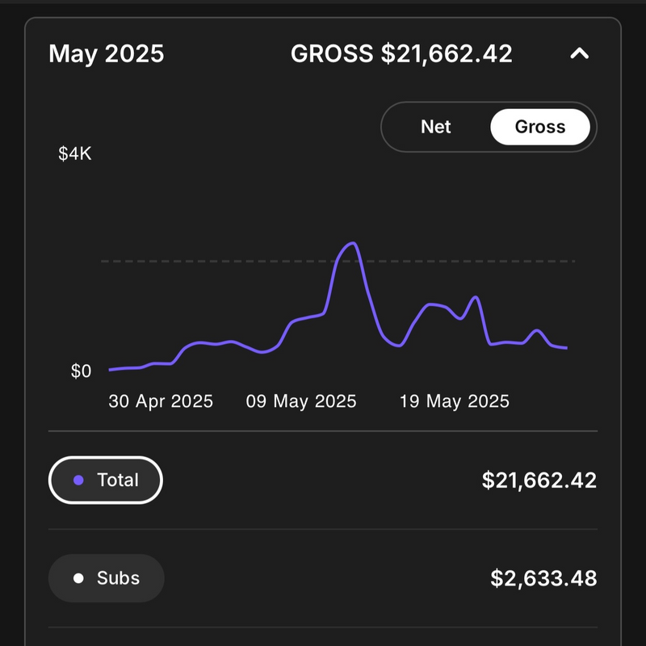Collapse the May 2025 earnings chevron
The width and height of the screenshot is (646, 646).
(579, 54)
